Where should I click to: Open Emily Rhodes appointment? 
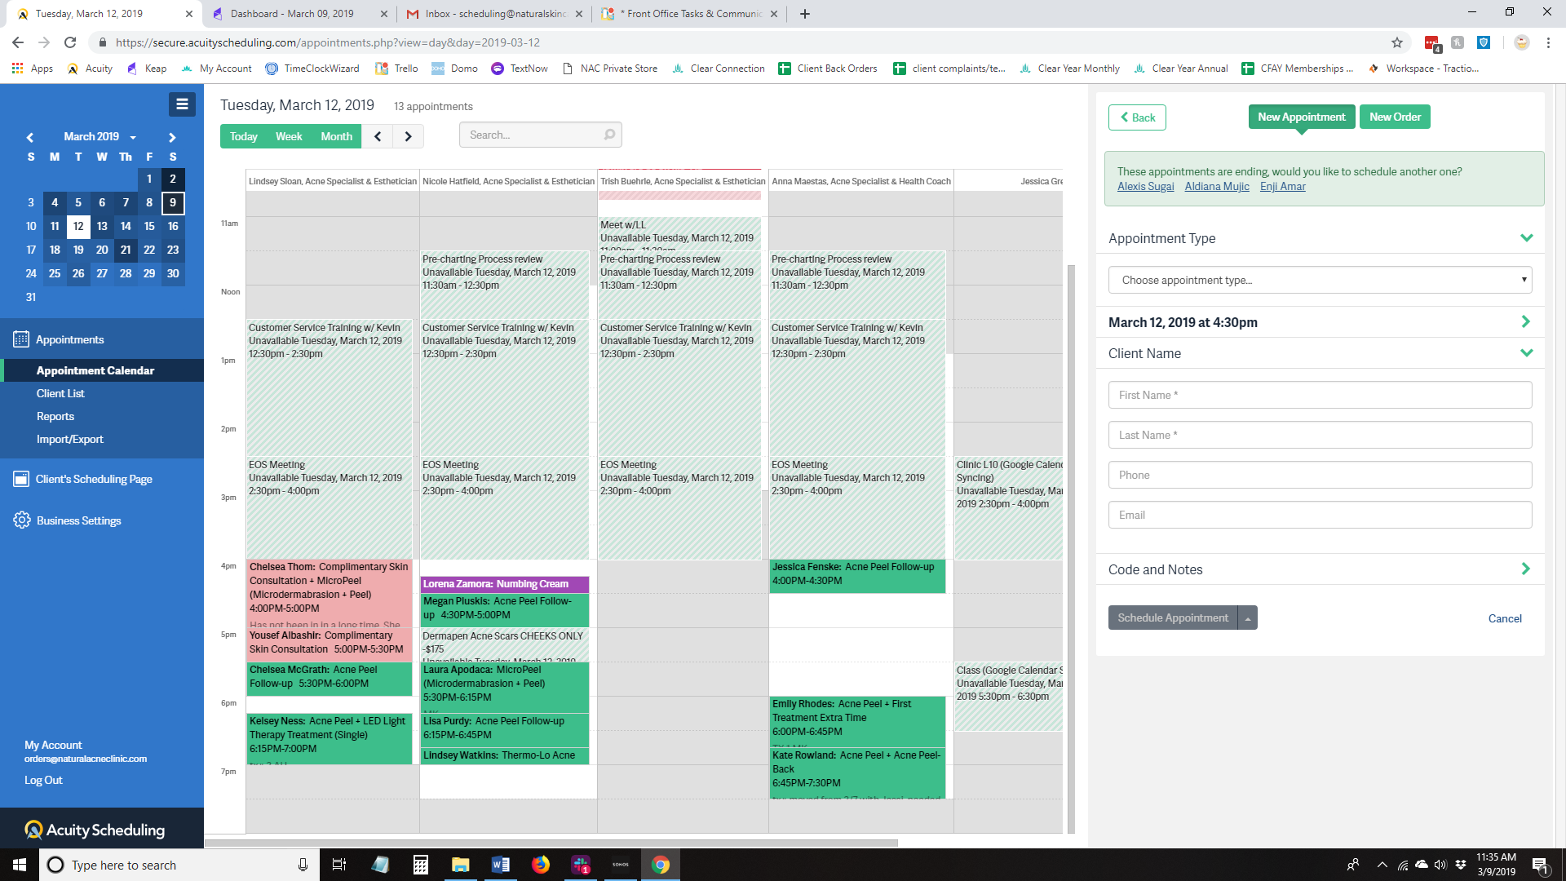(857, 722)
